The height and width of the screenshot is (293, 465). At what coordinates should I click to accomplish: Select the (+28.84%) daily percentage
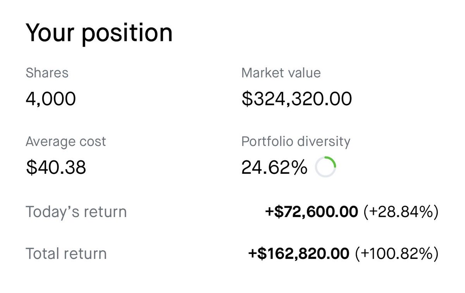(401, 212)
